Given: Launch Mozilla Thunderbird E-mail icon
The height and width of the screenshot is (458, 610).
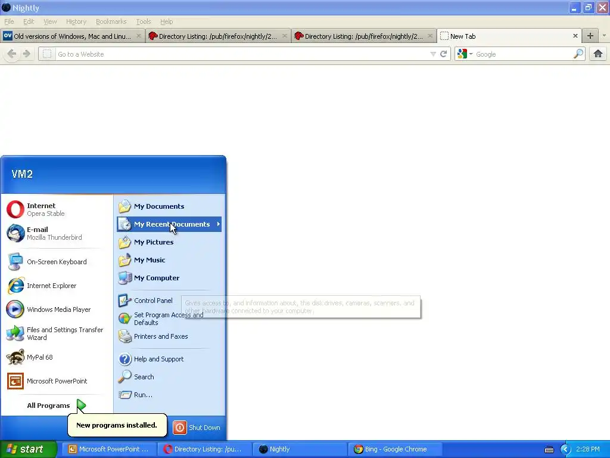Looking at the screenshot, I should pyautogui.click(x=15, y=233).
